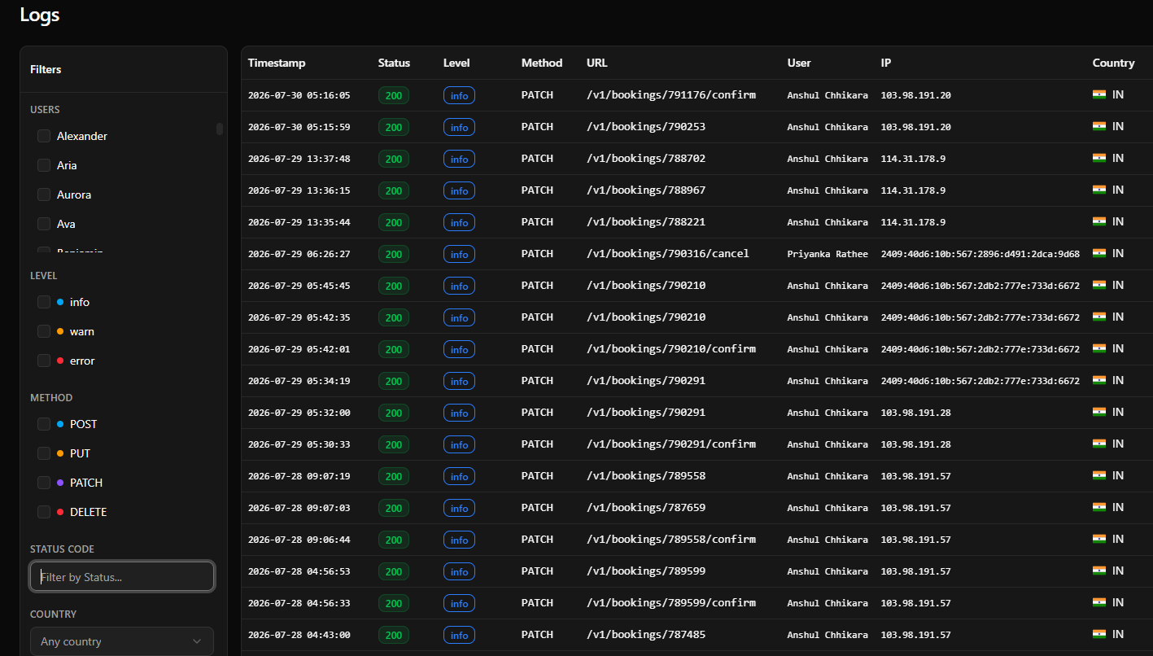The width and height of the screenshot is (1153, 656).
Task: Click the info level badge at 05:15:59
Action: coord(459,127)
